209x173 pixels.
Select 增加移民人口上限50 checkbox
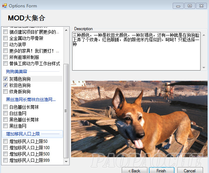[x=6, y=141]
